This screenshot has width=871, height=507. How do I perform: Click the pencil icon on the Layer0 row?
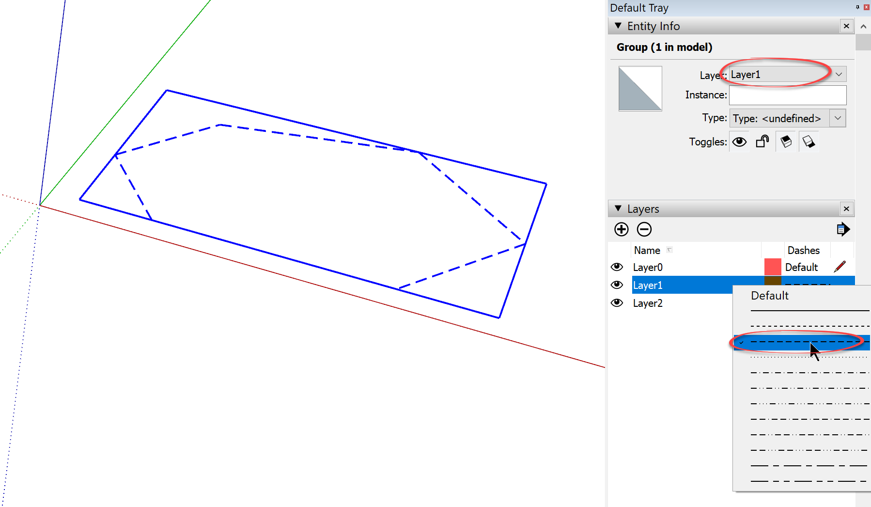click(x=840, y=267)
